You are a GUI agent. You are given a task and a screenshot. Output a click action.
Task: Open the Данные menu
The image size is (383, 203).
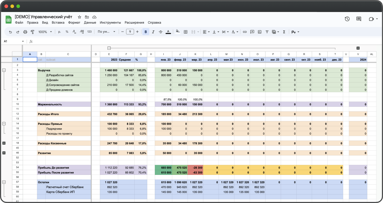(x=90, y=22)
